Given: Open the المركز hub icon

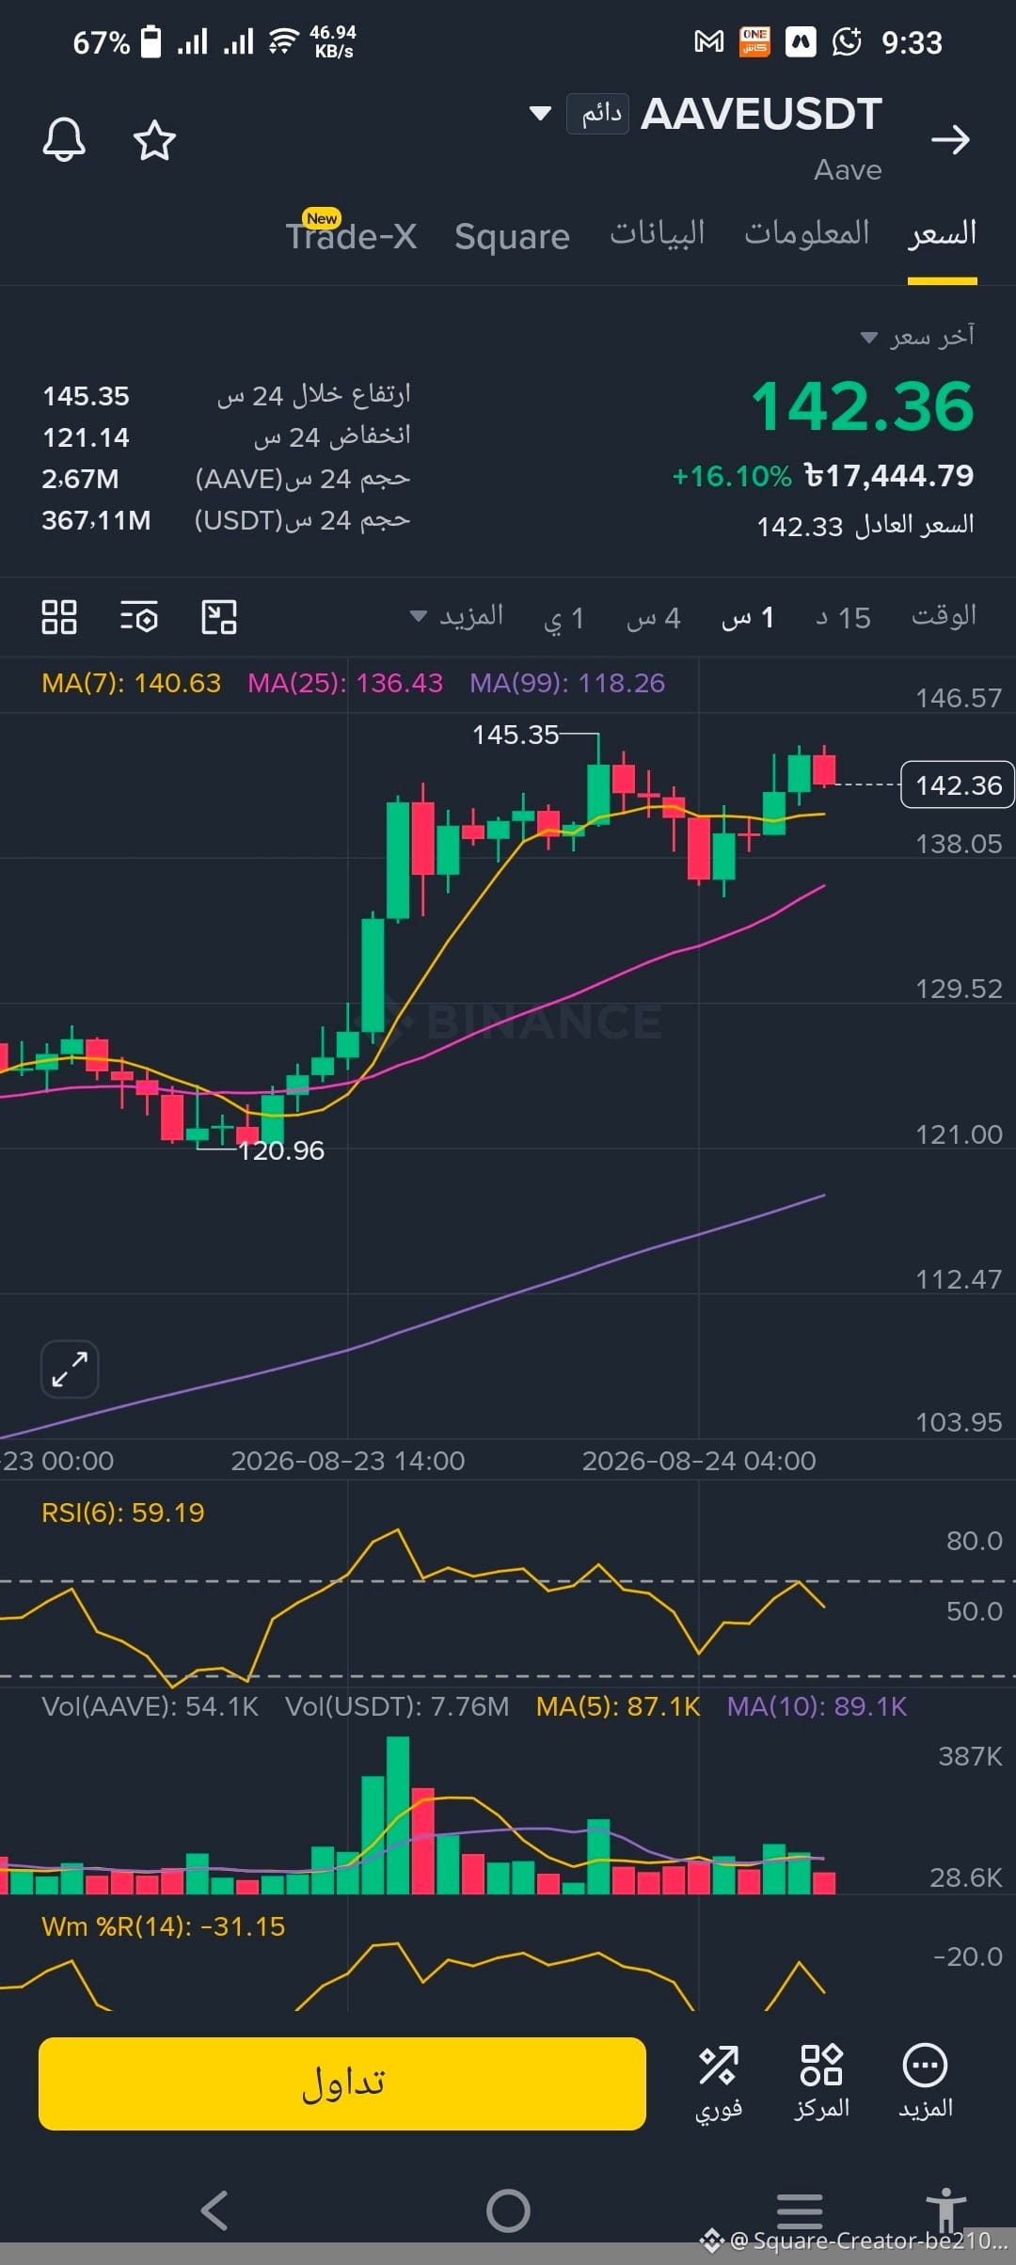Looking at the screenshot, I should click(821, 2083).
